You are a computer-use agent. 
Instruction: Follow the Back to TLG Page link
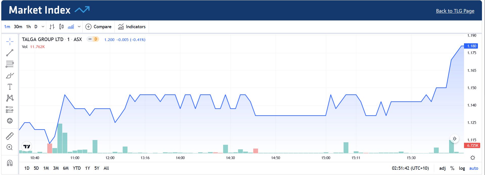pos(455,11)
